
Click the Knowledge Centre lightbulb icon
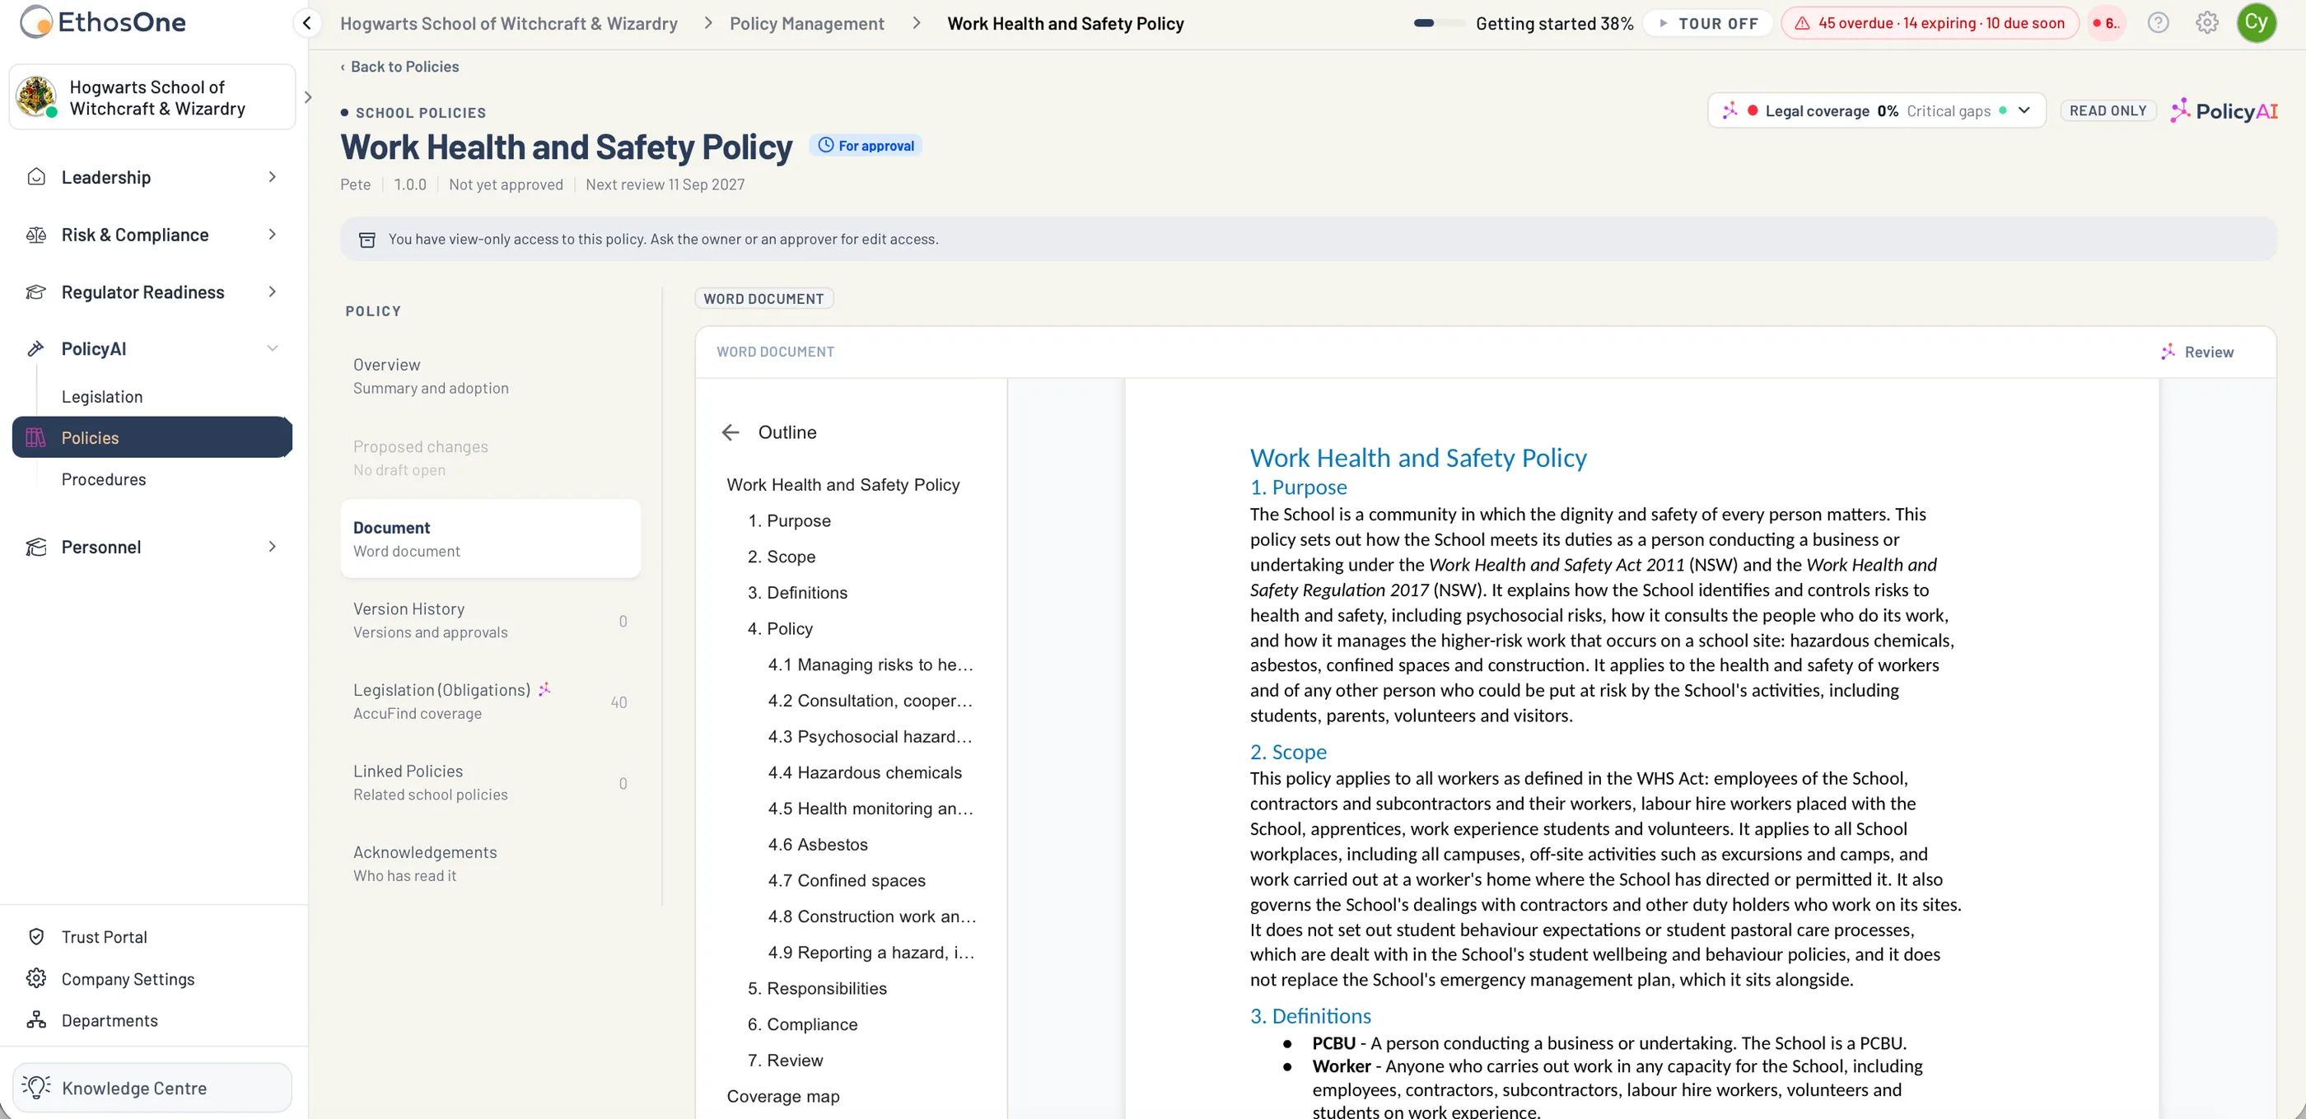click(x=35, y=1087)
